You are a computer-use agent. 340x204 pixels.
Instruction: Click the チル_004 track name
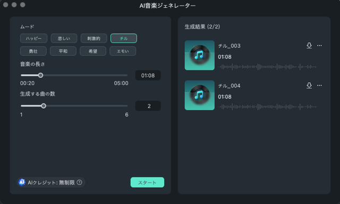point(229,86)
